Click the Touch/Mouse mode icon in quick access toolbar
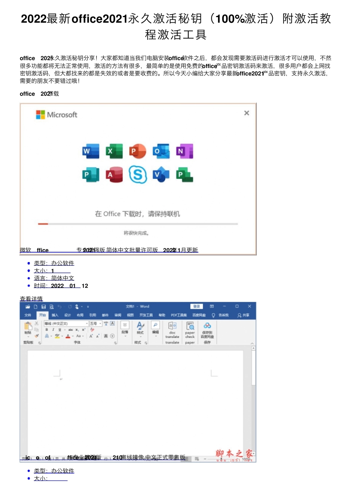353x500 pixels. 77,307
